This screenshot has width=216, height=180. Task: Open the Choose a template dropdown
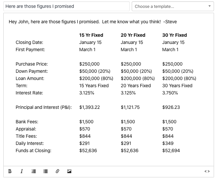click(173, 6)
